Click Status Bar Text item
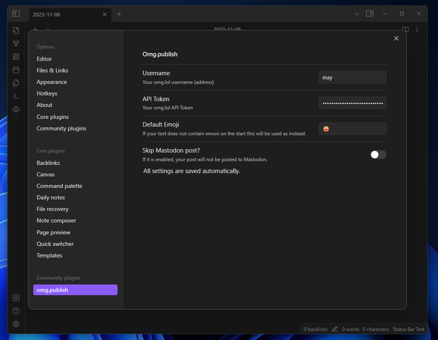The height and width of the screenshot is (340, 438). 408,329
